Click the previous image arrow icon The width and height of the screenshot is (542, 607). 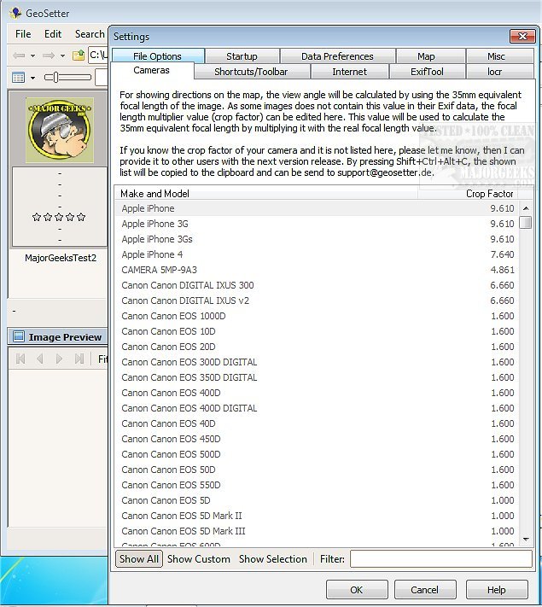(40, 359)
